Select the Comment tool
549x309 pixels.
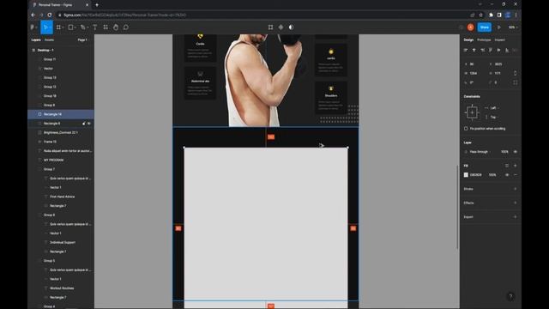coord(126,27)
